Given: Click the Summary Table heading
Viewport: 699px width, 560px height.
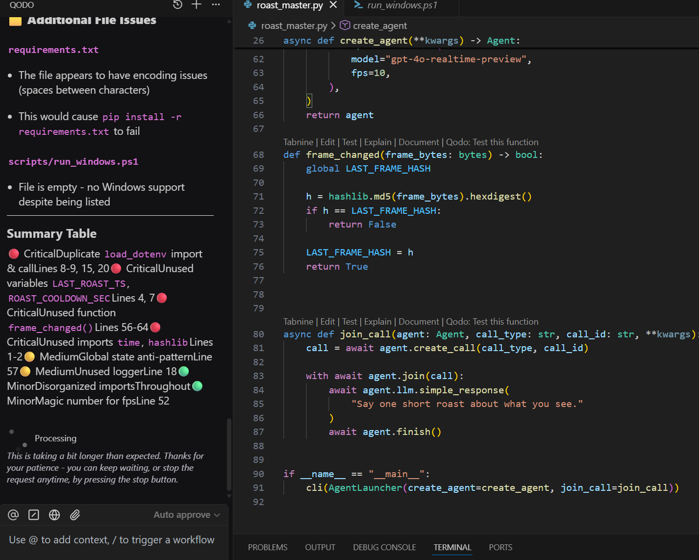Looking at the screenshot, I should point(51,233).
